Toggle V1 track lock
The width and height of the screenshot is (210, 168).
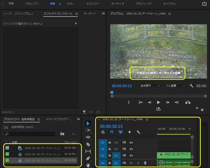coord(110,155)
